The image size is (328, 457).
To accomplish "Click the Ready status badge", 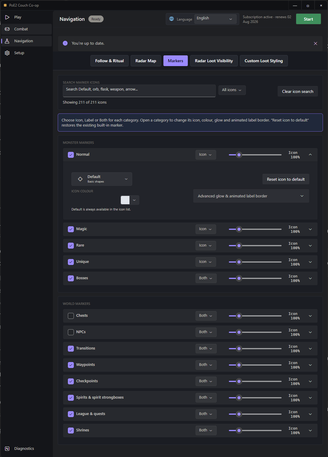I will click(x=96, y=19).
